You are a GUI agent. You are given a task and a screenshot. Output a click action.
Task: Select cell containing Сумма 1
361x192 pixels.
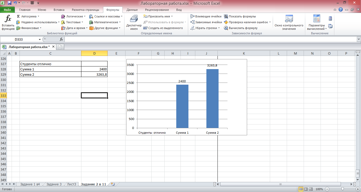[50, 69]
